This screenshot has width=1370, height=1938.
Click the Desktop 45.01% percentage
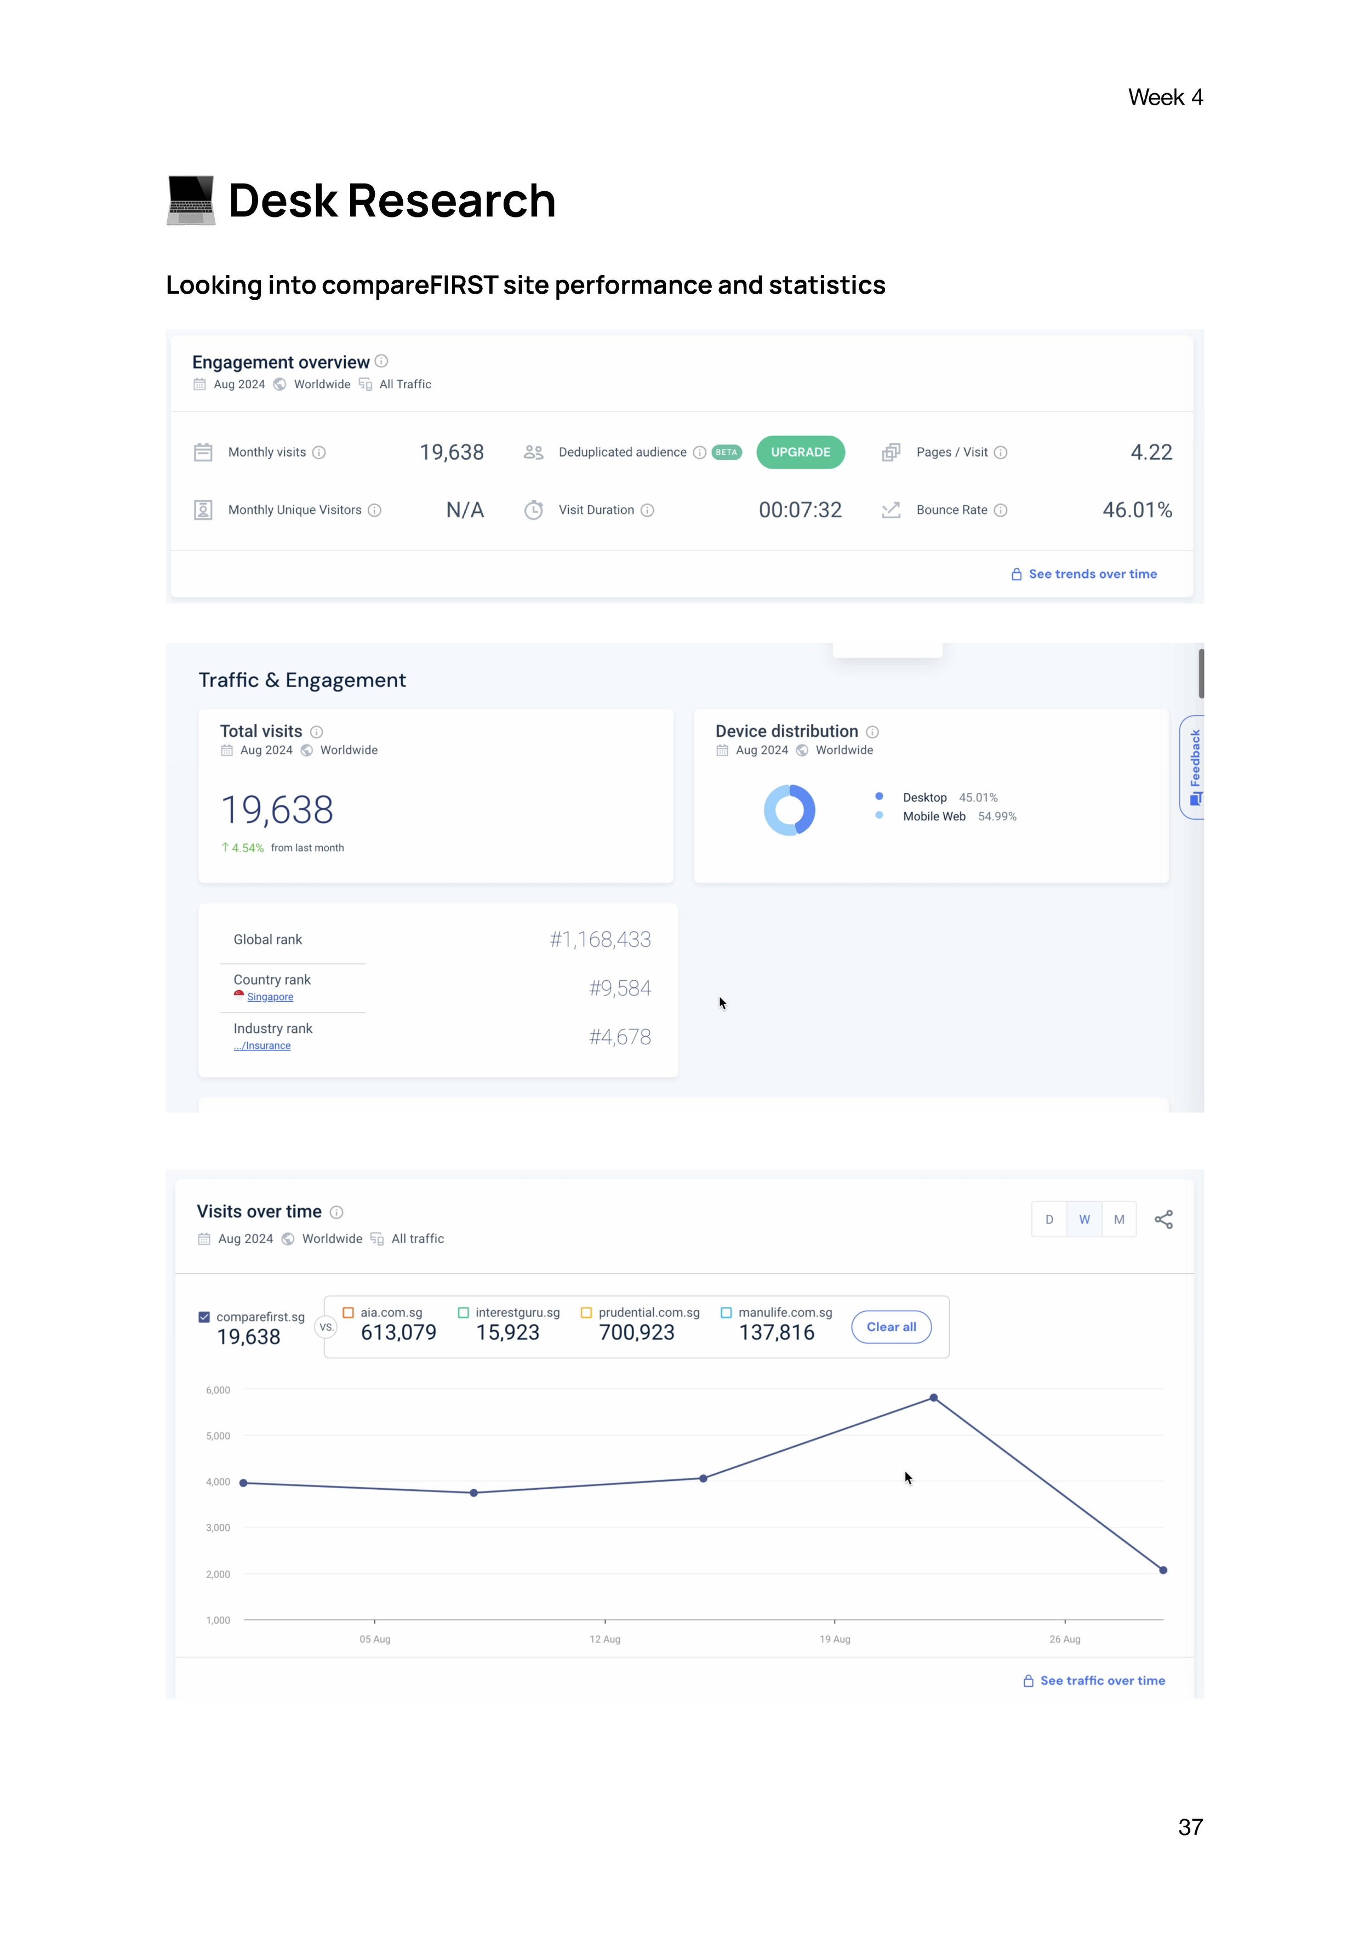978,798
